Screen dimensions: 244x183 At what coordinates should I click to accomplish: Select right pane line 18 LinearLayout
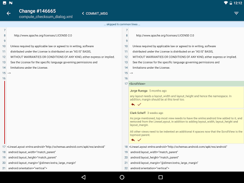click(x=178, y=147)
